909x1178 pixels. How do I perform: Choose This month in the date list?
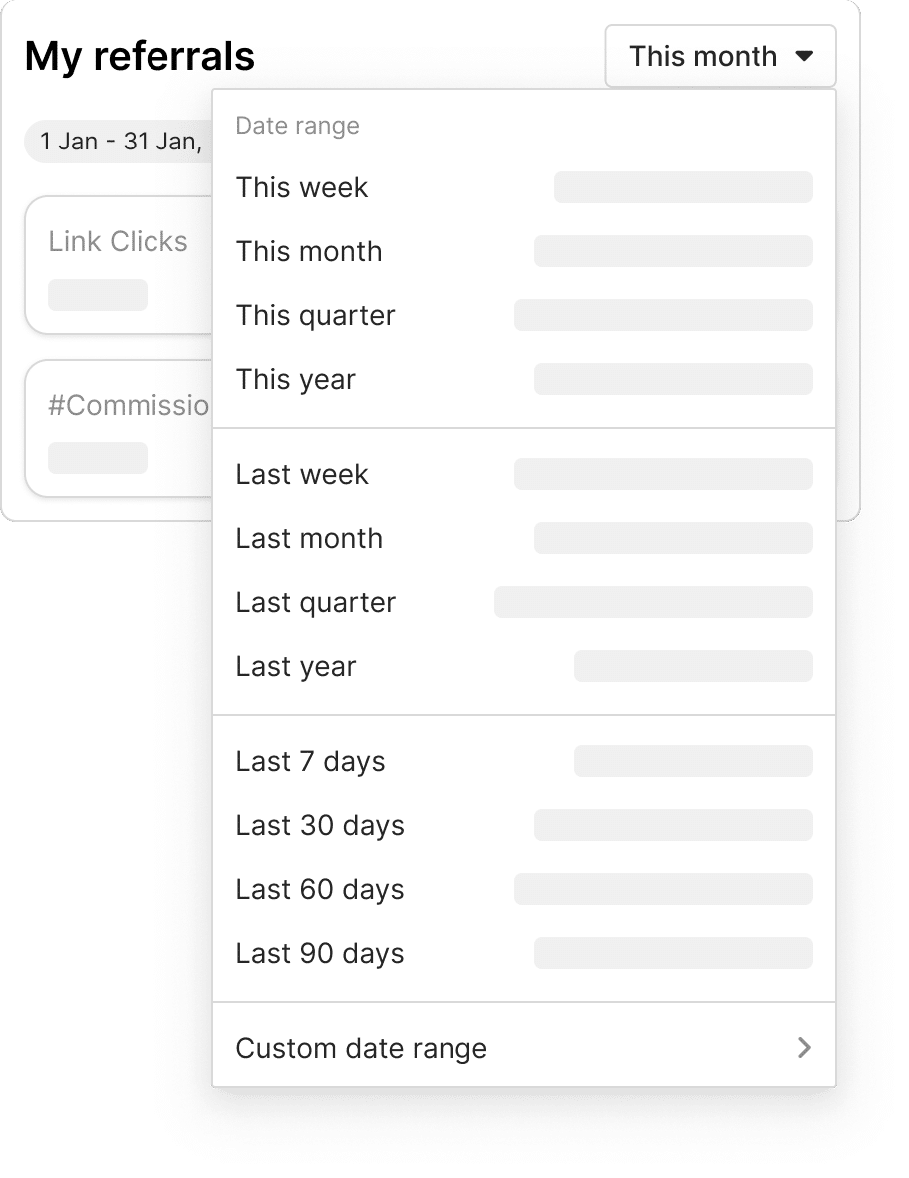tap(309, 252)
